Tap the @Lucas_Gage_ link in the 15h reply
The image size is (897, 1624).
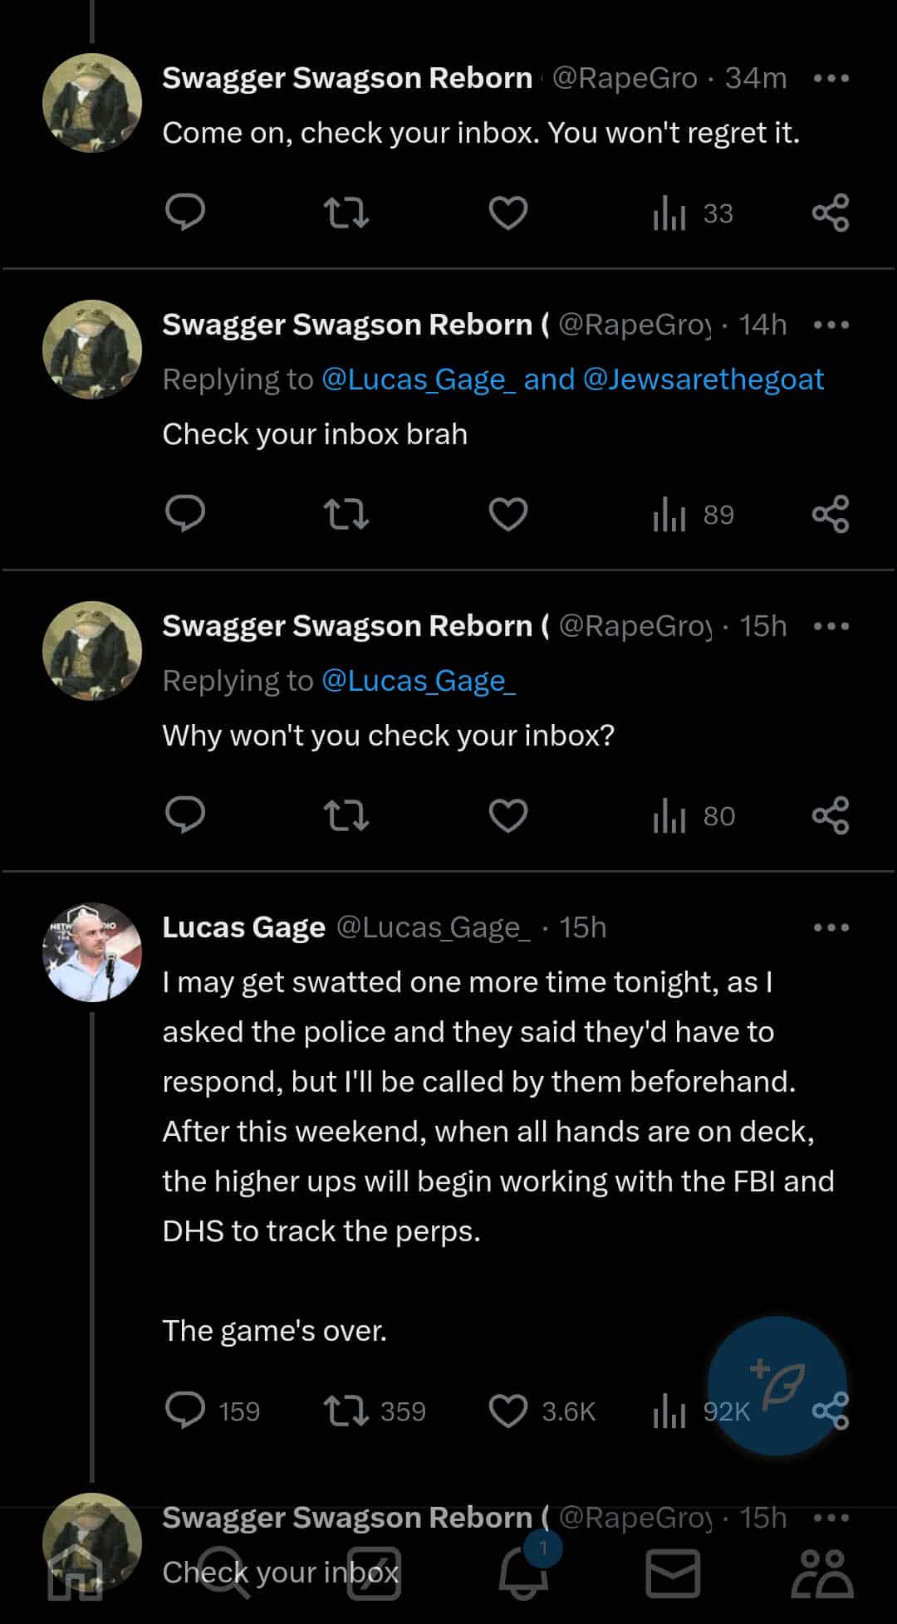[418, 681]
